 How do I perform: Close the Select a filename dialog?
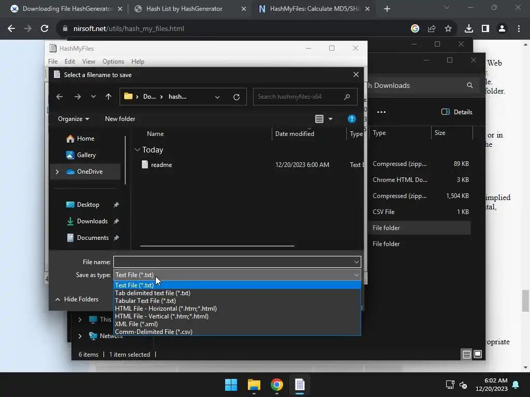point(356,74)
